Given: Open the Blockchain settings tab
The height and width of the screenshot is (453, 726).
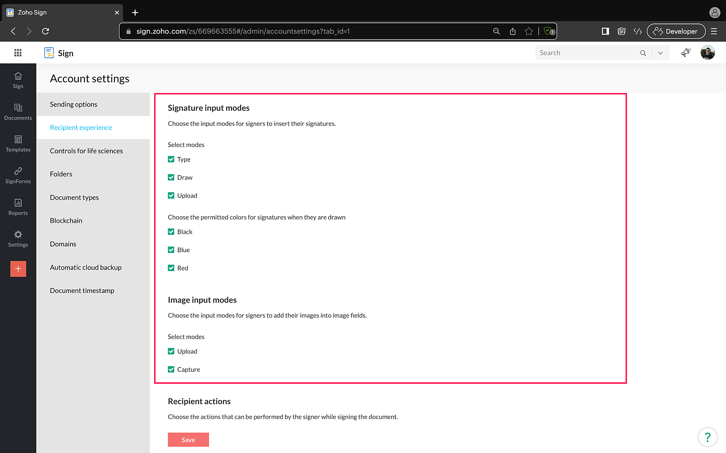Looking at the screenshot, I should [66, 221].
